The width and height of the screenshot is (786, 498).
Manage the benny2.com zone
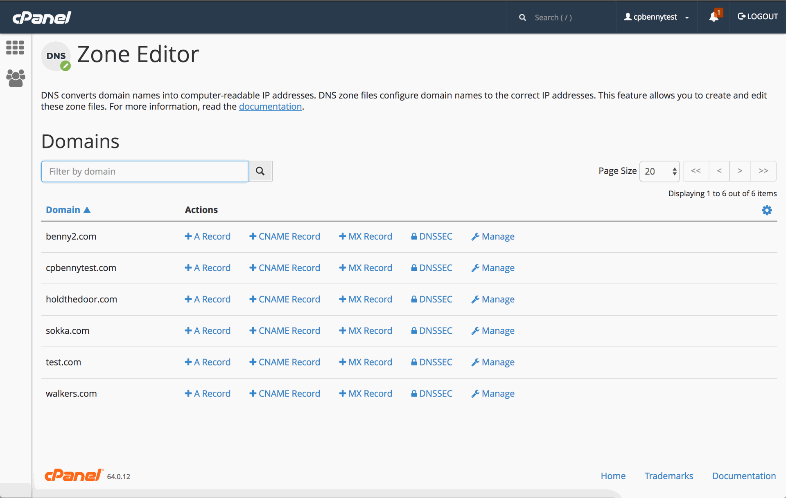[493, 236]
